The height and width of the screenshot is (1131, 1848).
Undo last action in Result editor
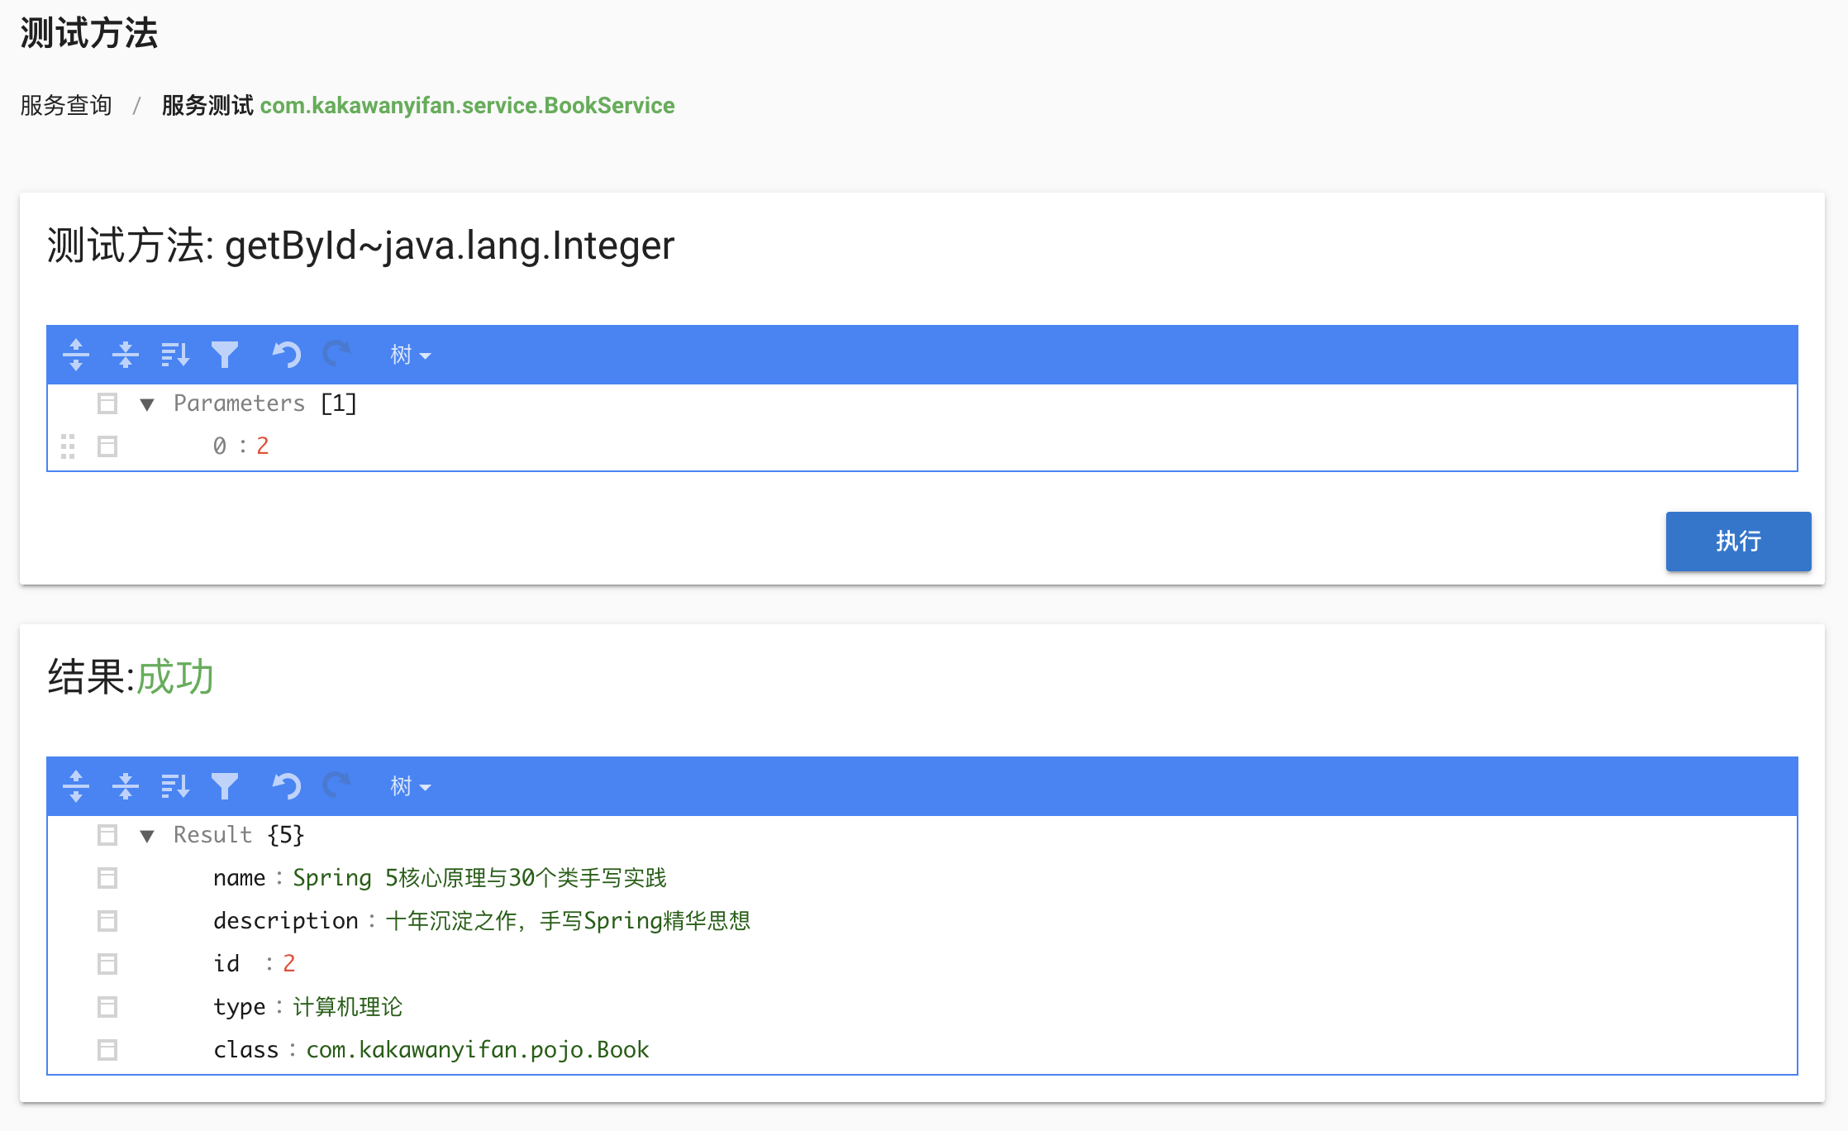[x=286, y=786]
